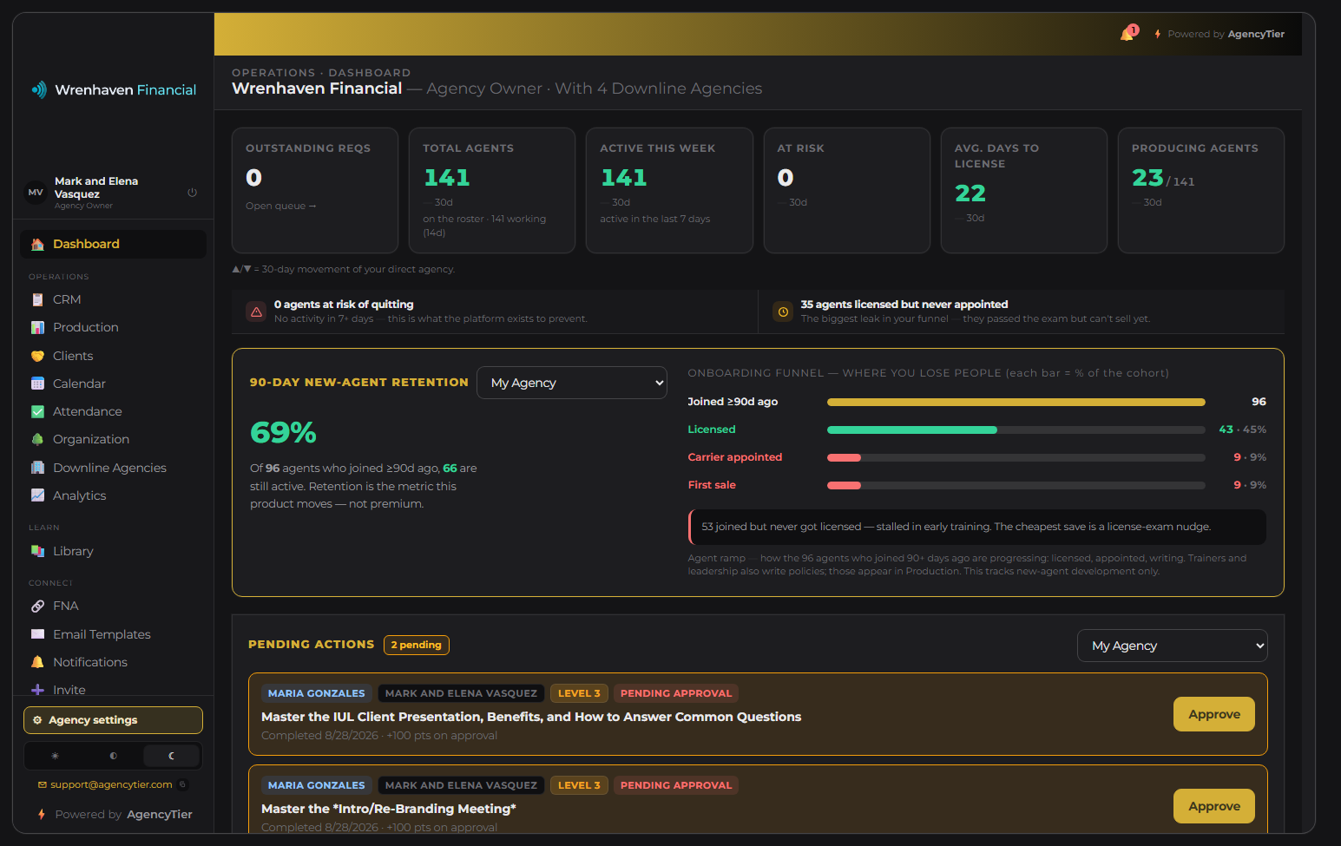
Task: Select the dark moon theme toggle
Action: pyautogui.click(x=171, y=756)
